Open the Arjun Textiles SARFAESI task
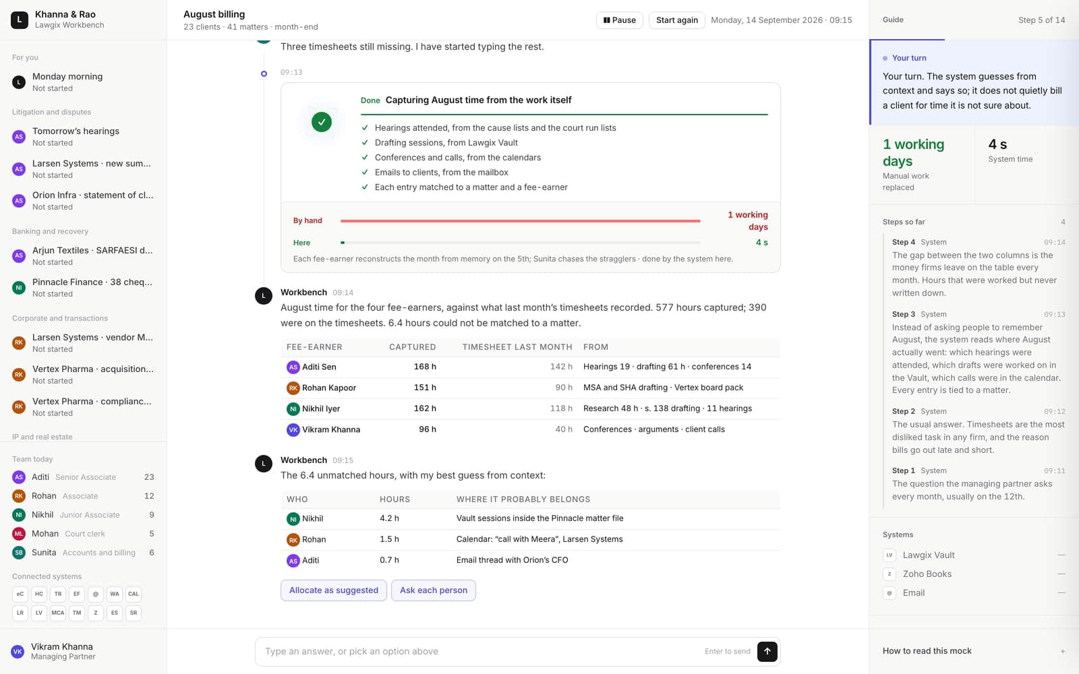Viewport: 1079px width, 674px height. (x=84, y=256)
